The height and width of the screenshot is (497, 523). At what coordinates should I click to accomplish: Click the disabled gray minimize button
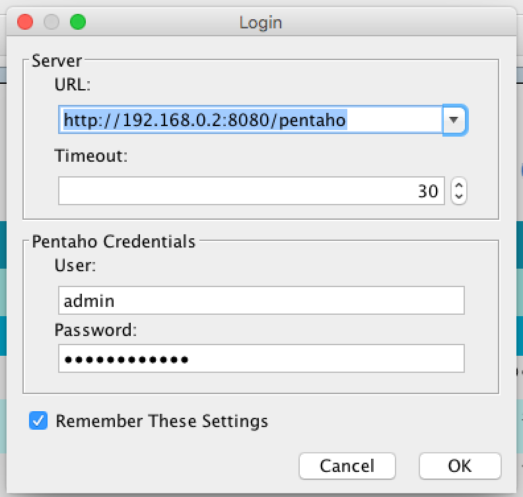52,22
